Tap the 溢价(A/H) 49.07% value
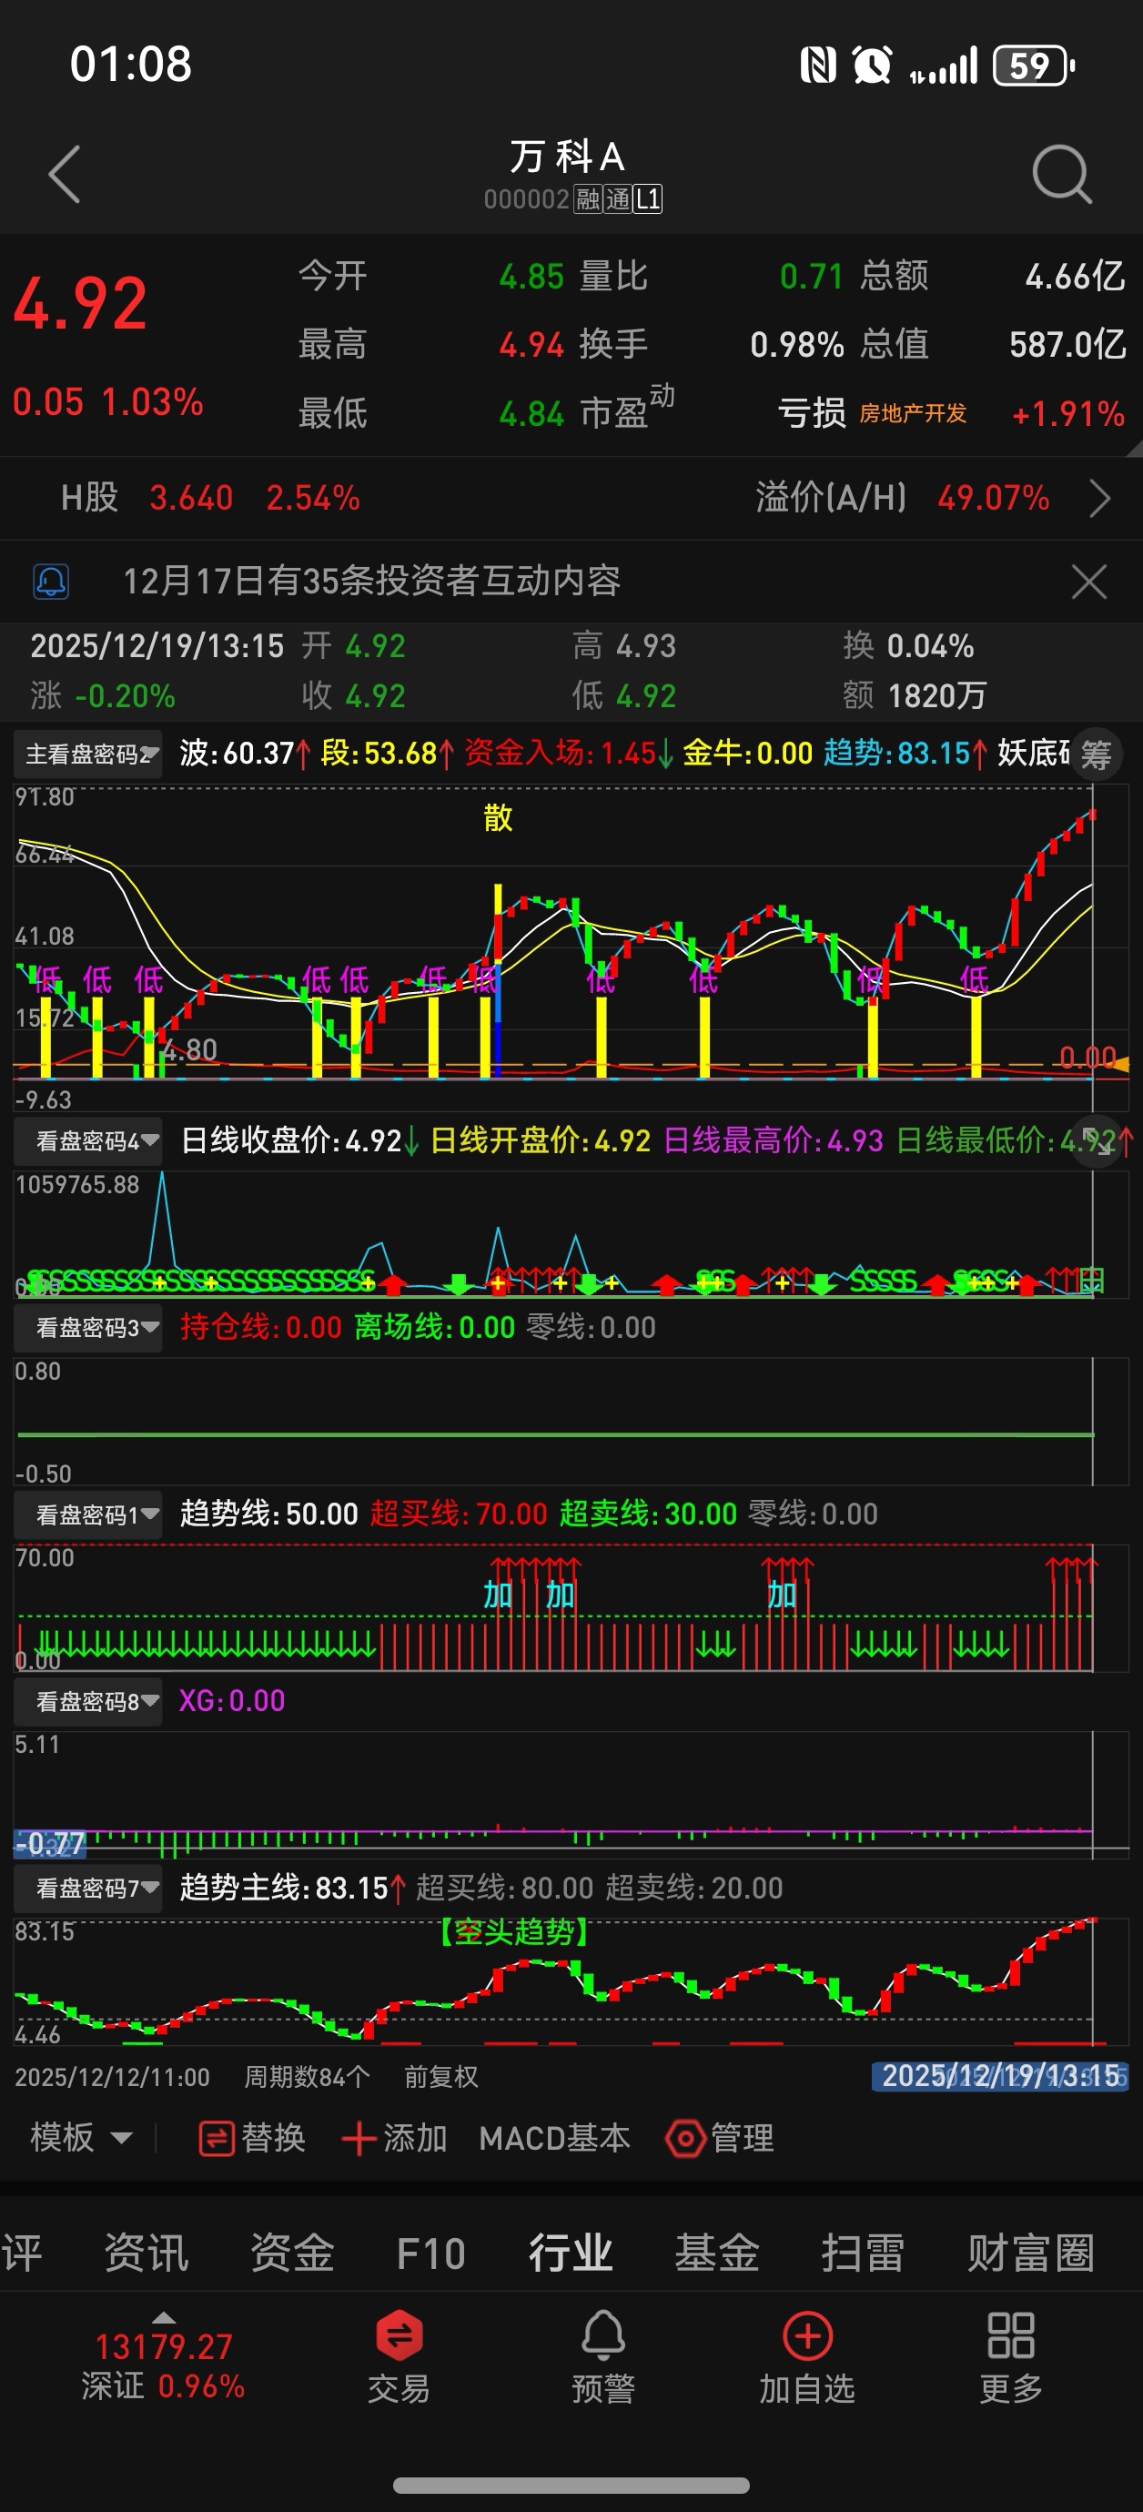The image size is (1143, 2512). point(993,499)
